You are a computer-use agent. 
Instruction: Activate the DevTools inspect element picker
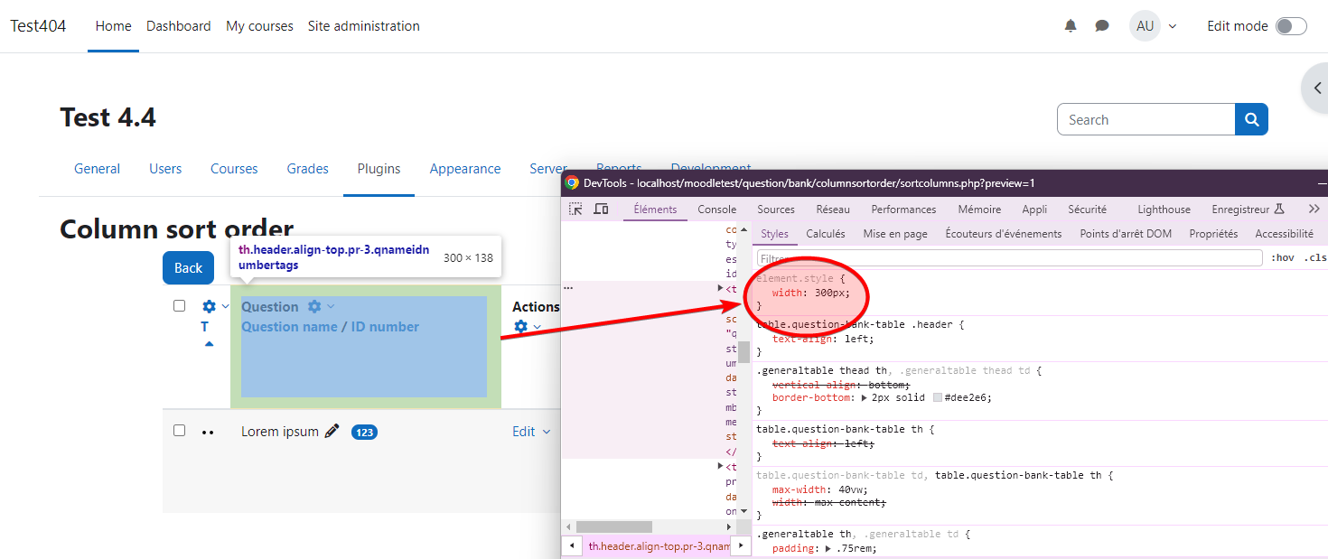tap(575, 210)
